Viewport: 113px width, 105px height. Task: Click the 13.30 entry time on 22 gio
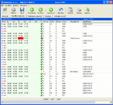[x=9, y=74]
